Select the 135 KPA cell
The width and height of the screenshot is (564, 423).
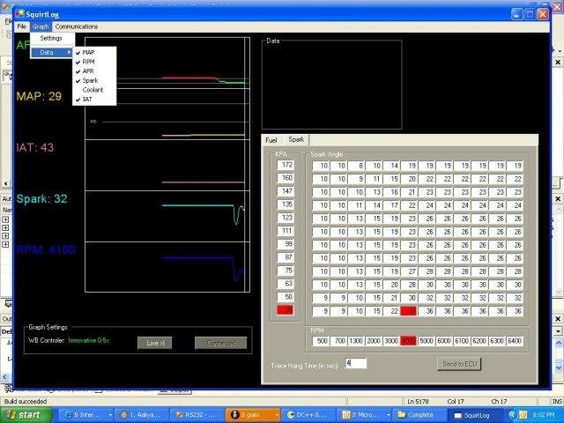[x=286, y=204]
